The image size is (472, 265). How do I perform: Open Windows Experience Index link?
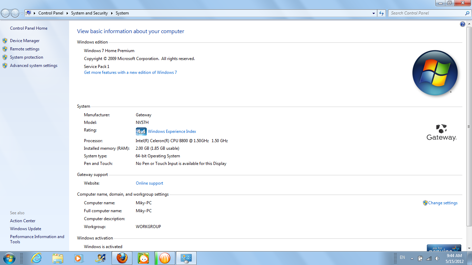pos(172,131)
